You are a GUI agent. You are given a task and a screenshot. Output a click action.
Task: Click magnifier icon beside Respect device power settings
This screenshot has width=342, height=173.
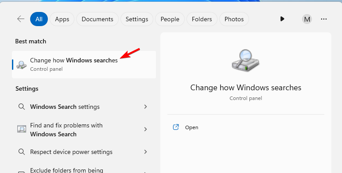pos(22,152)
